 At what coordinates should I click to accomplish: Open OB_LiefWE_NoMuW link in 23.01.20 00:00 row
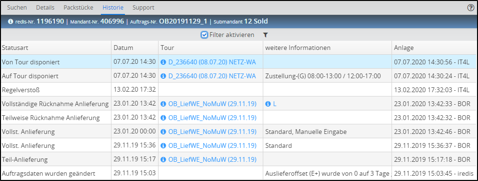[212, 132]
